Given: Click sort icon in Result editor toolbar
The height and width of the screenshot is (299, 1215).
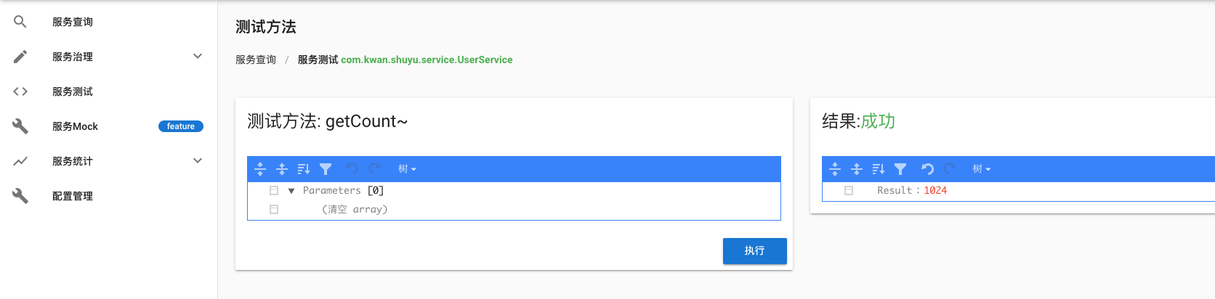Looking at the screenshot, I should (879, 169).
